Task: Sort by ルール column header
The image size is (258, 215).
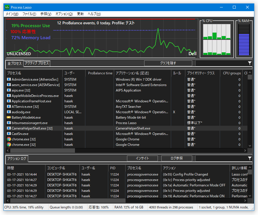Action: [178, 73]
